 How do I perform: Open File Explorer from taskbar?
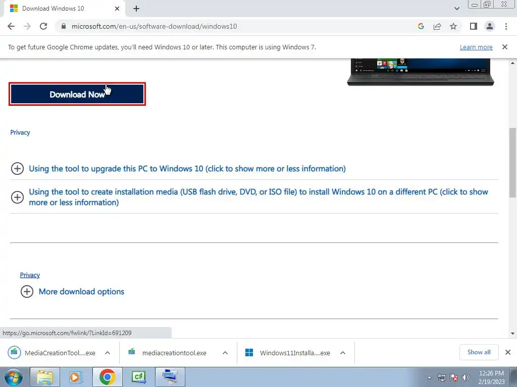coord(45,377)
